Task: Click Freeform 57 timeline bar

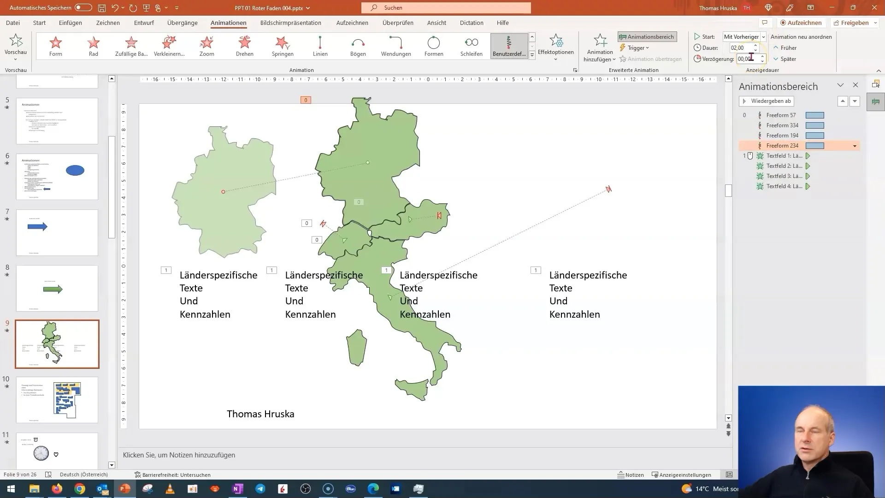Action: point(815,115)
